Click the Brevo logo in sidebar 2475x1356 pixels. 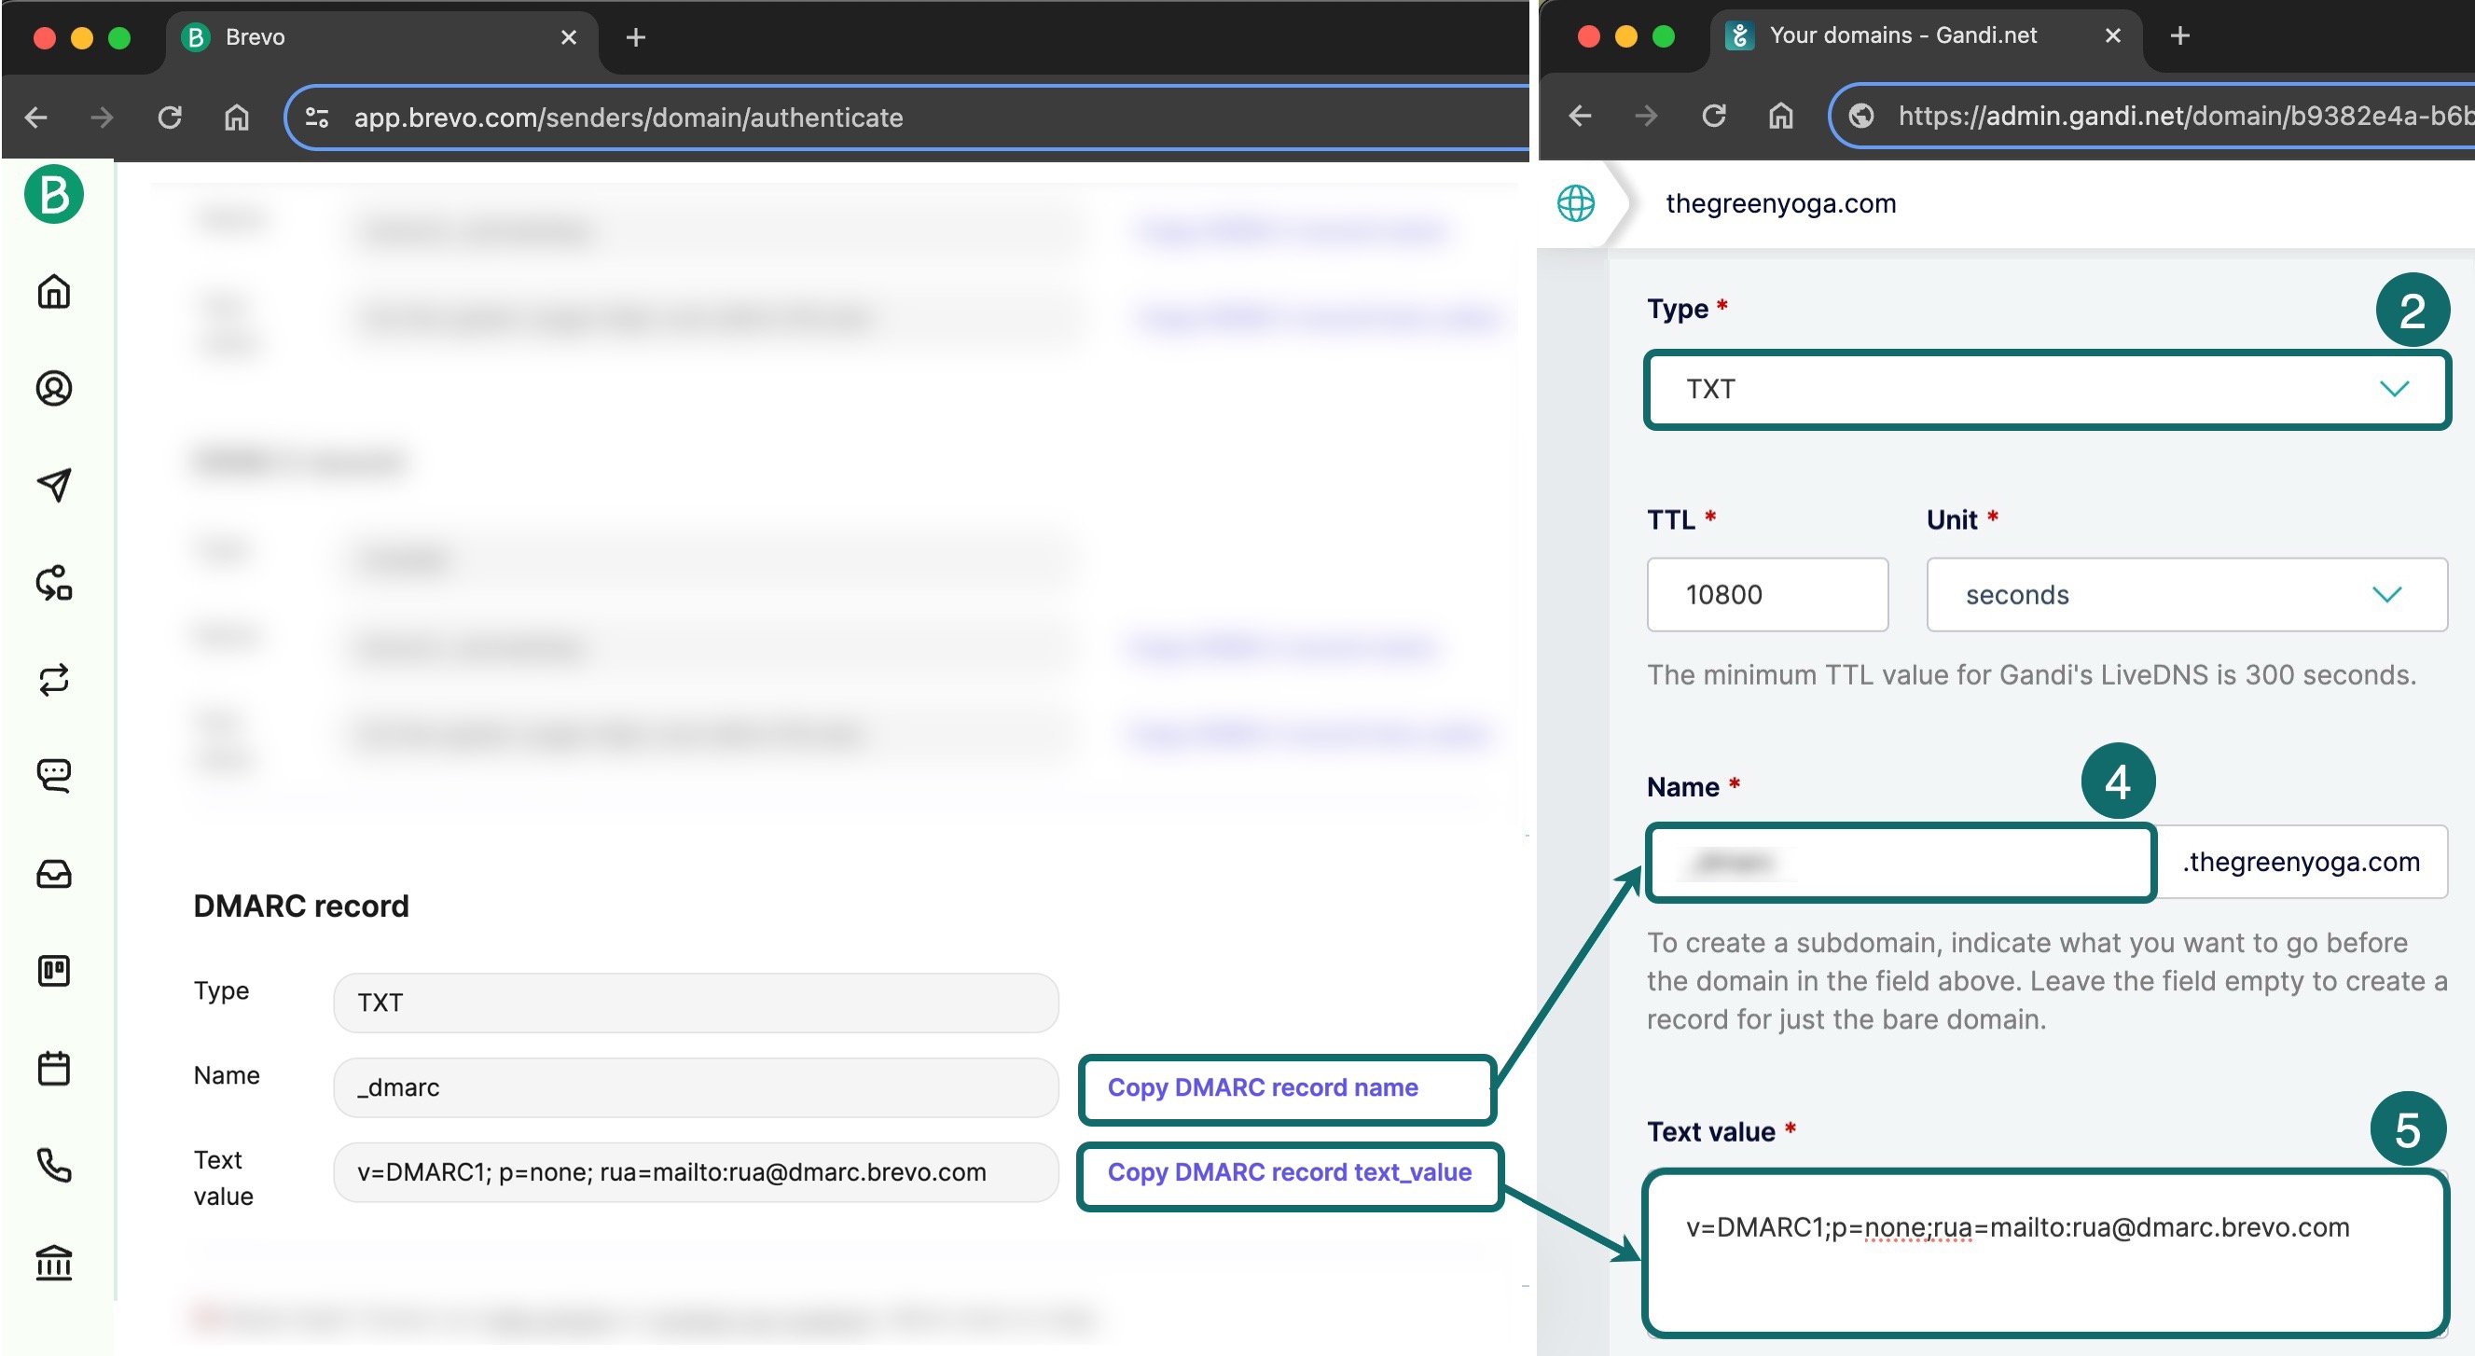(54, 194)
